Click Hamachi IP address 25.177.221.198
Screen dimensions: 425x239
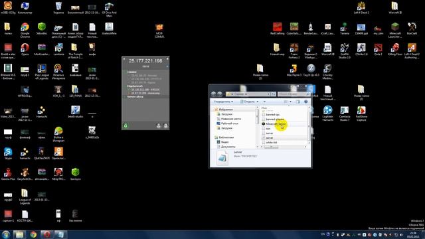point(145,61)
